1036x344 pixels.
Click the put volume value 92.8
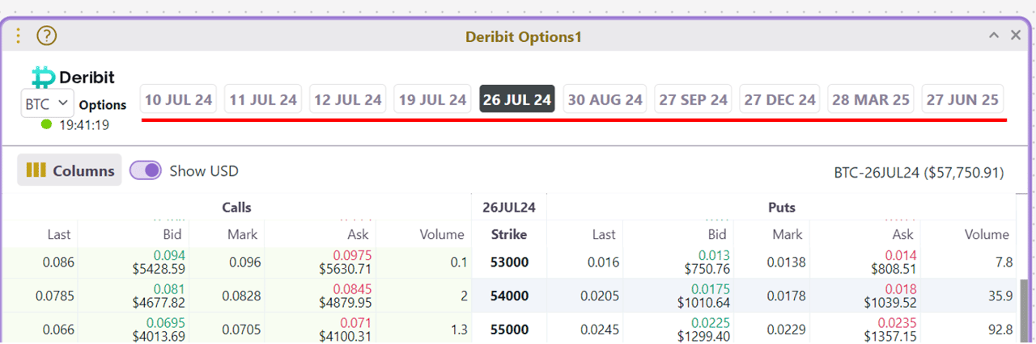[x=1000, y=329]
